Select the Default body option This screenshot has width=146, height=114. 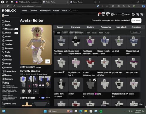[48, 98]
